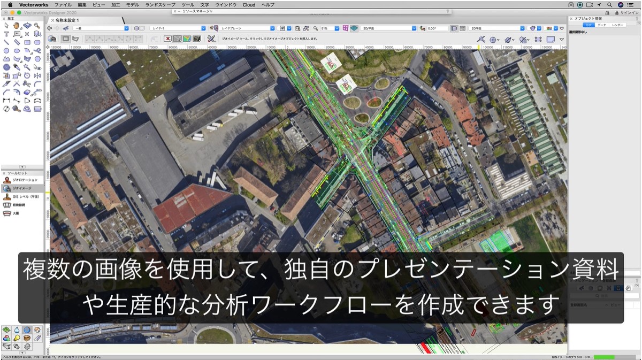642x360 pixels.
Task: Toggle the colored map image mode button
Action: click(x=187, y=39)
